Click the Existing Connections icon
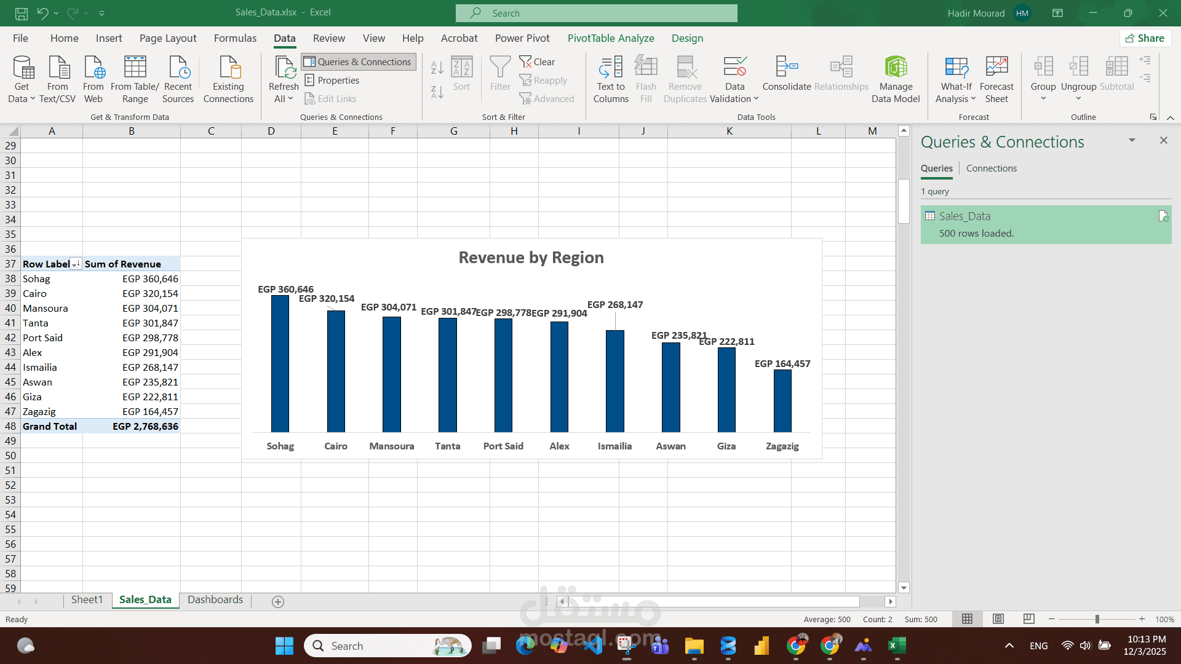 tap(228, 68)
